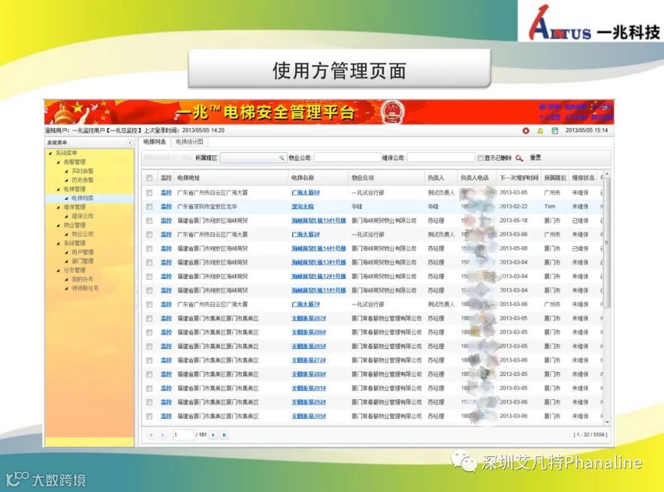Open 维保公司 in the sidebar
Viewport: 664px width, 492px height.
82,216
